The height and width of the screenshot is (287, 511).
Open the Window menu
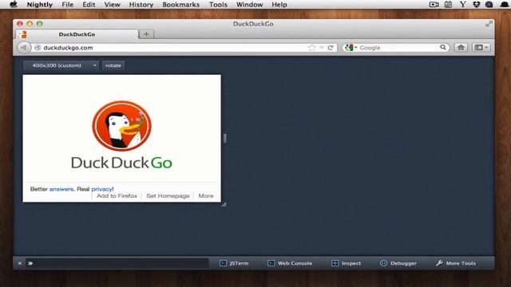(x=249, y=5)
